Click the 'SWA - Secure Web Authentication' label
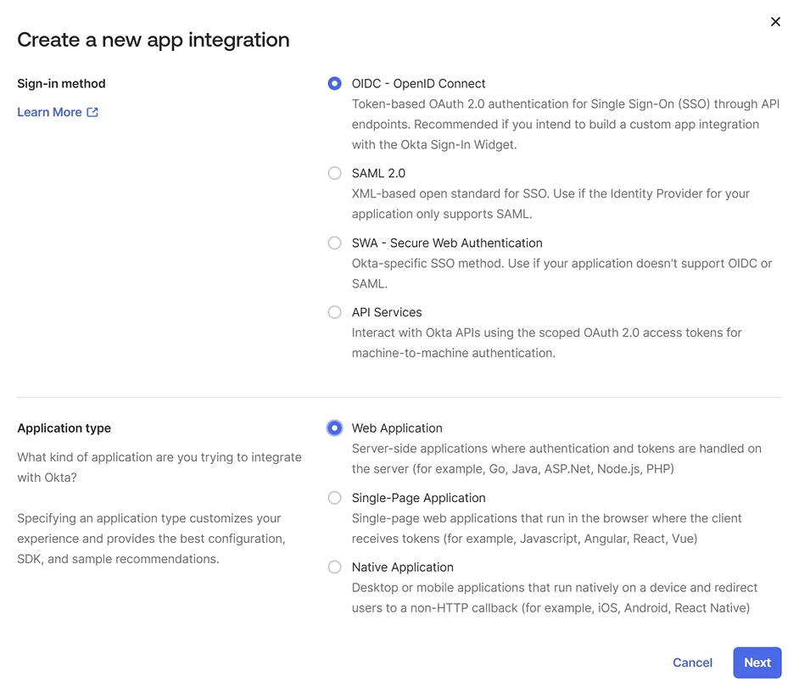This screenshot has width=799, height=693. point(447,243)
